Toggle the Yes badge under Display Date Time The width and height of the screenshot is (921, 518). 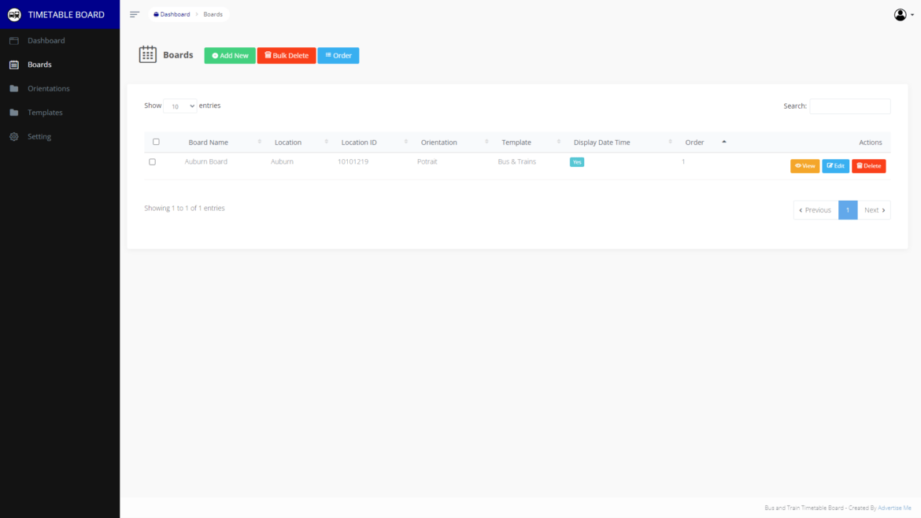(x=577, y=161)
